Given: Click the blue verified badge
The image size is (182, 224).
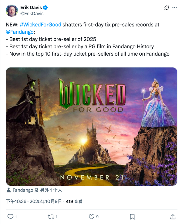Looking at the screenshot, I should [x=45, y=8].
